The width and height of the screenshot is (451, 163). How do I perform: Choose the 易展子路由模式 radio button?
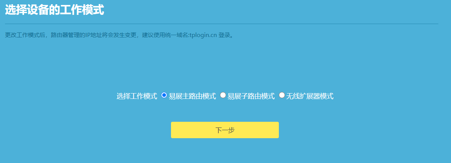(223, 95)
